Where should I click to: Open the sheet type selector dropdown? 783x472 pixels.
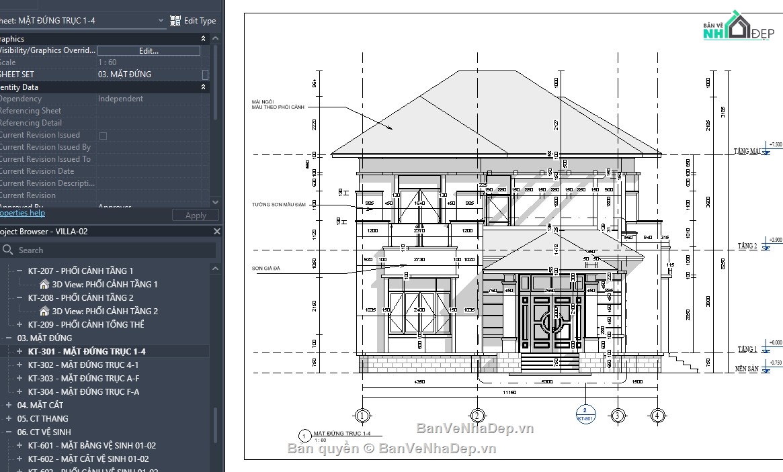pyautogui.click(x=161, y=20)
